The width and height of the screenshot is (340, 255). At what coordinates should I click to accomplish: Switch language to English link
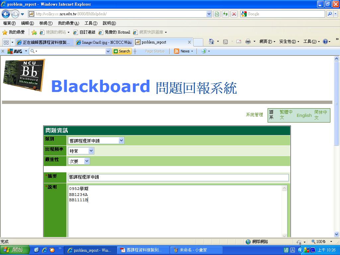coord(304,115)
